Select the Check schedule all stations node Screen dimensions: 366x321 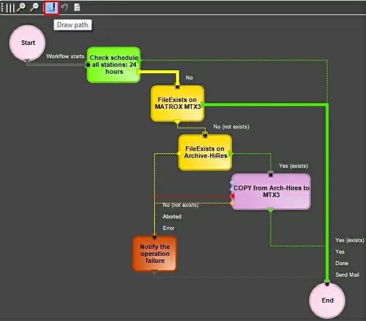[x=113, y=65]
